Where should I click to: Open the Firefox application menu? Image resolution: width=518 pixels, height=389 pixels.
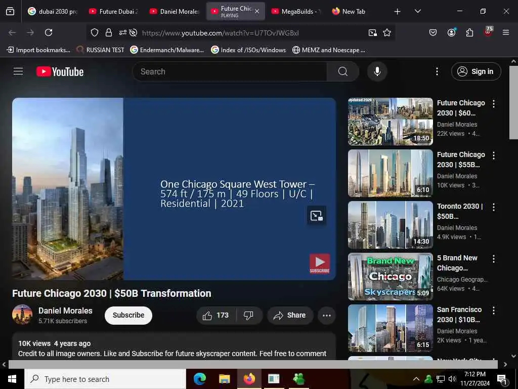tap(506, 32)
